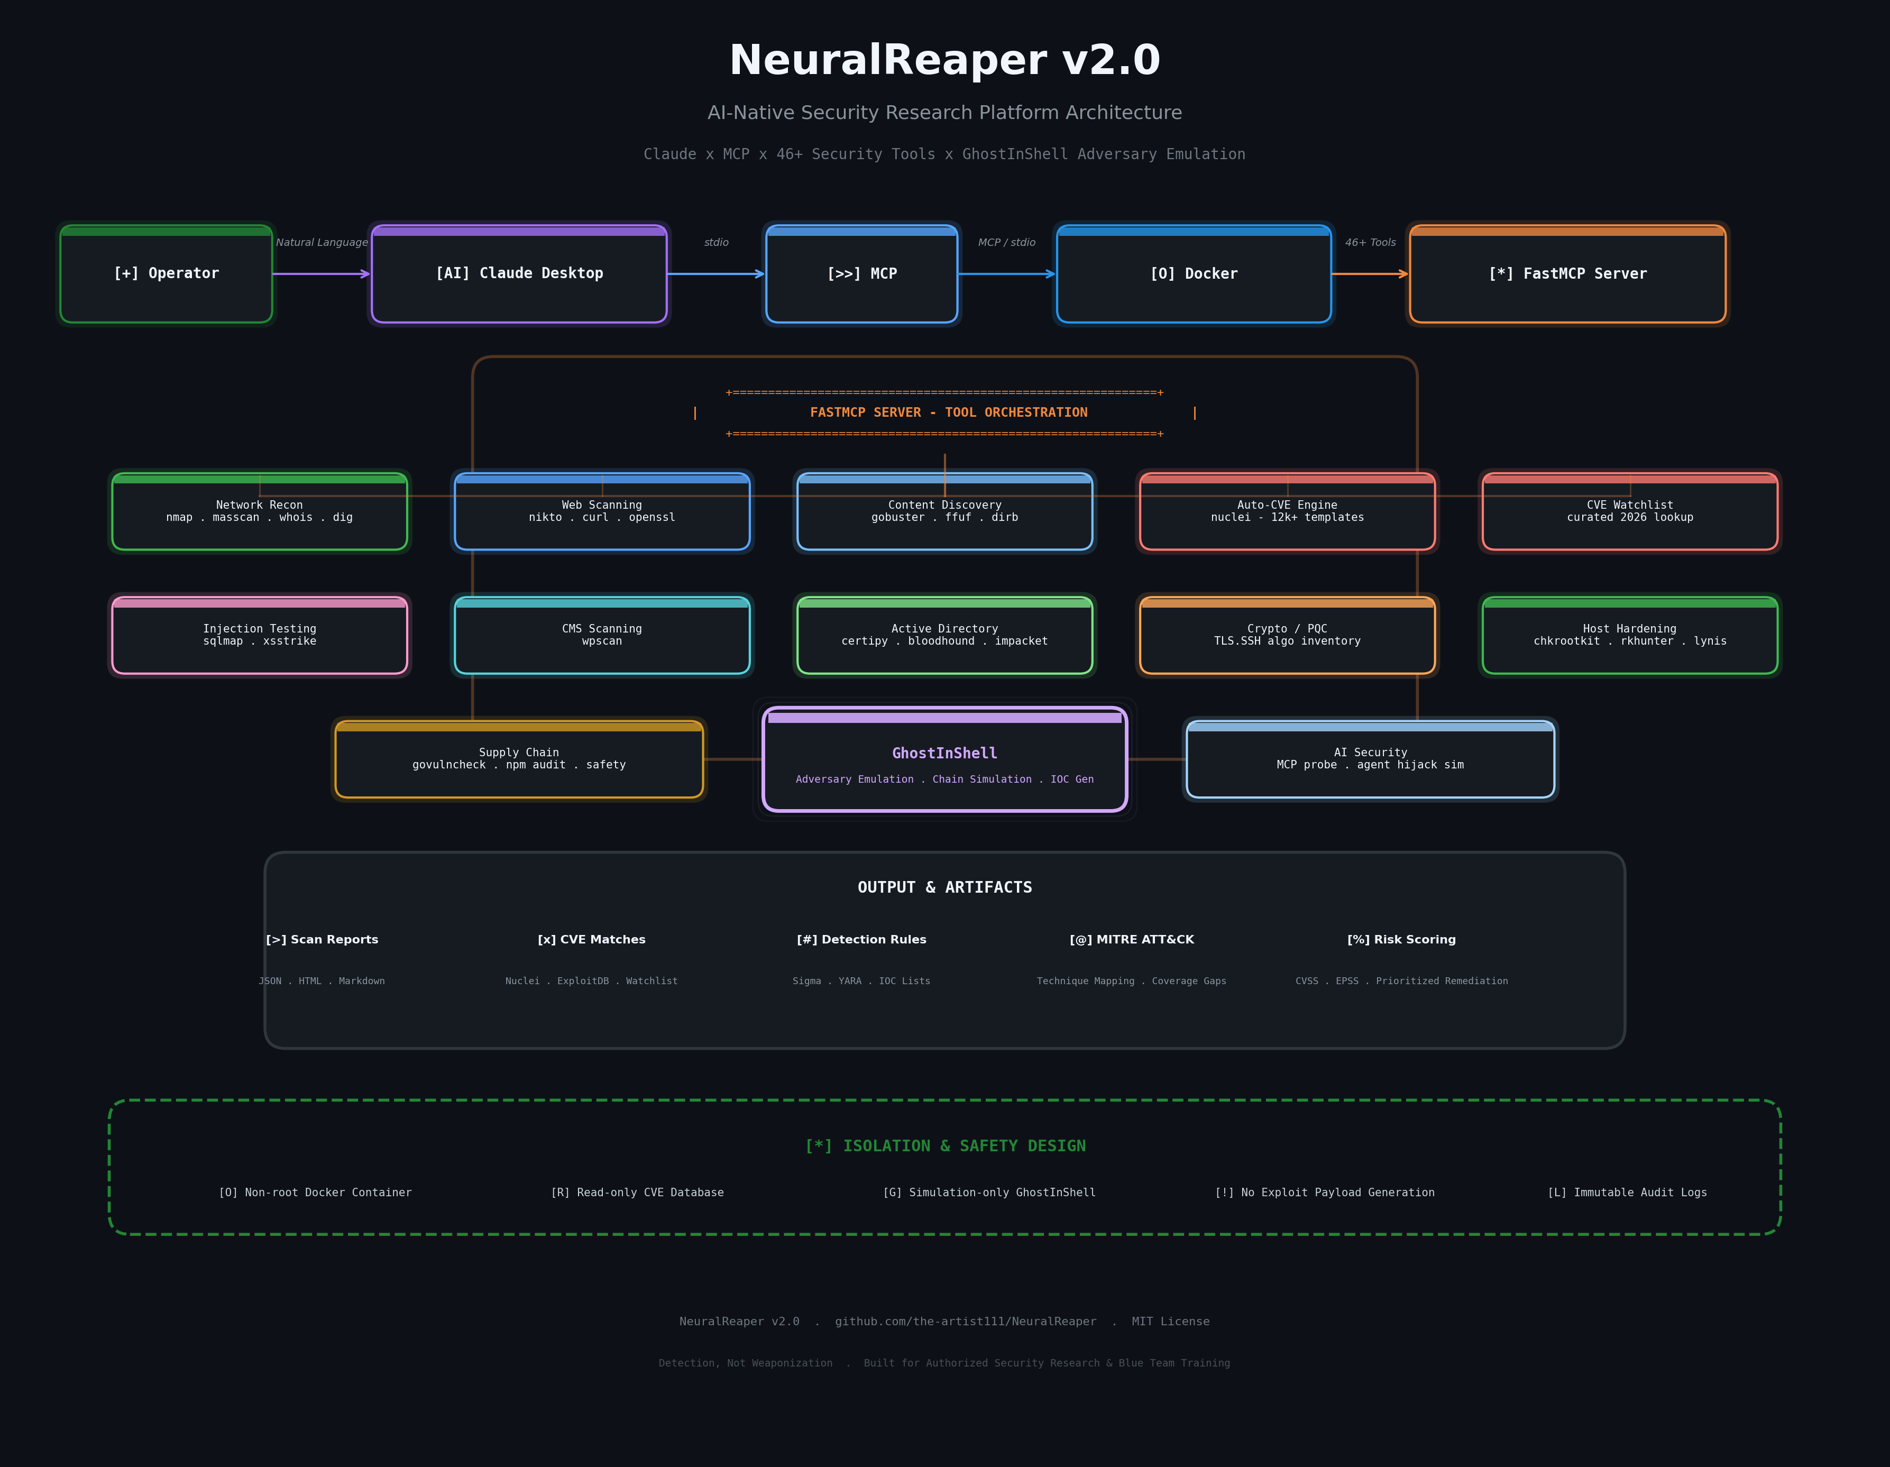Click the OUTPUT & ARTIFACTS heading
Viewport: 1890px width, 1467px height.
[x=945, y=887]
